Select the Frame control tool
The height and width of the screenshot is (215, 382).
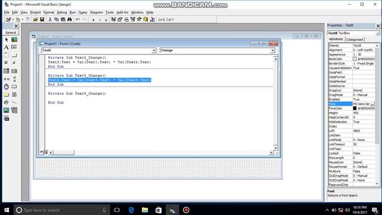click(7, 55)
